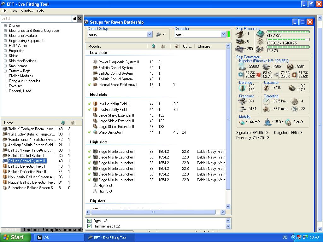This screenshot has width=323, height=242.
Task: Click the powergrid column header icon in Modules table
Action: coord(163,46)
